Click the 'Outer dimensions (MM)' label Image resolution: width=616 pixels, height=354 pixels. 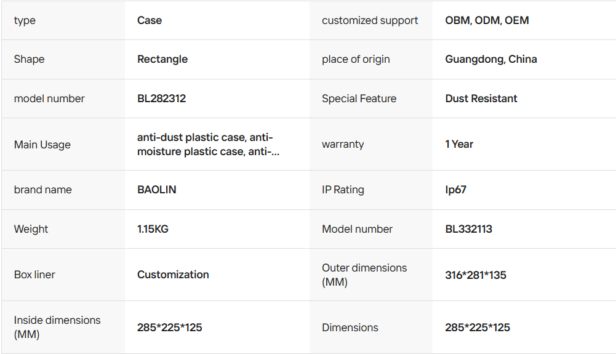tap(364, 275)
